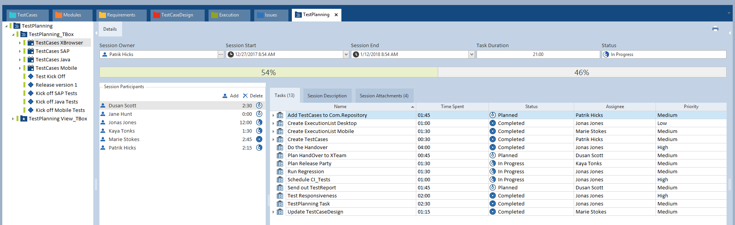Click the print icon in Details panel

click(x=715, y=29)
